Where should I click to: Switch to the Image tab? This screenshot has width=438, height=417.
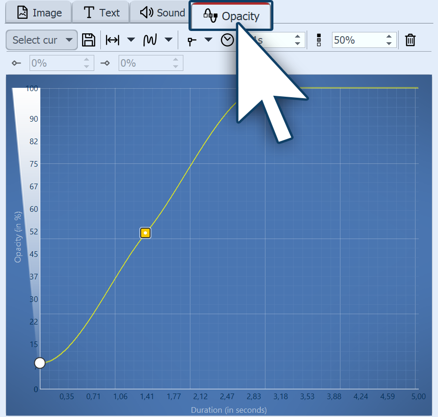(39, 13)
